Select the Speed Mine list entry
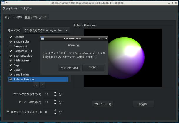 click(21, 75)
